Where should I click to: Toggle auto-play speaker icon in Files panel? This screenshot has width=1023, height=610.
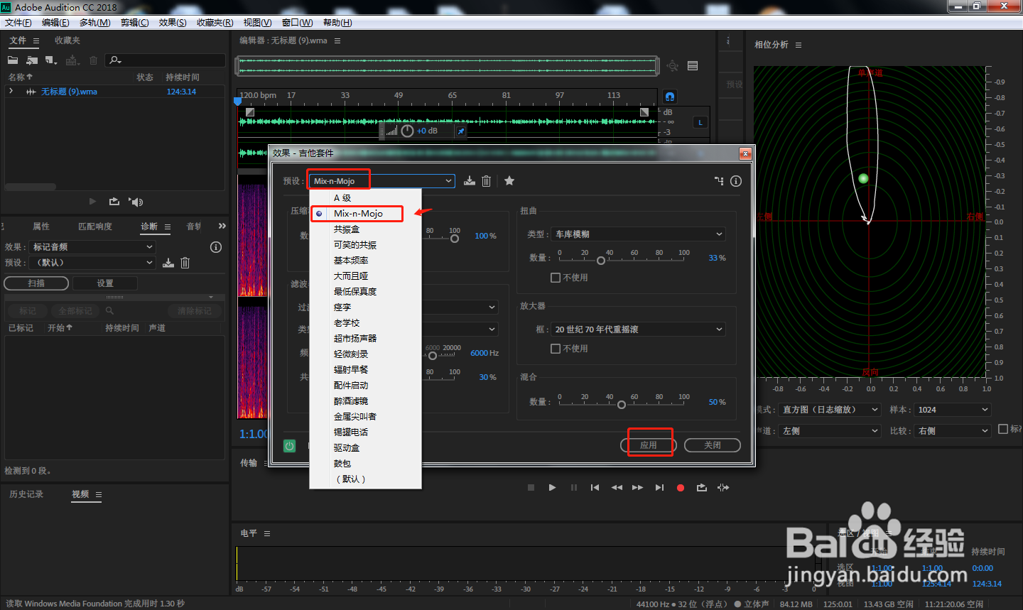point(136,202)
